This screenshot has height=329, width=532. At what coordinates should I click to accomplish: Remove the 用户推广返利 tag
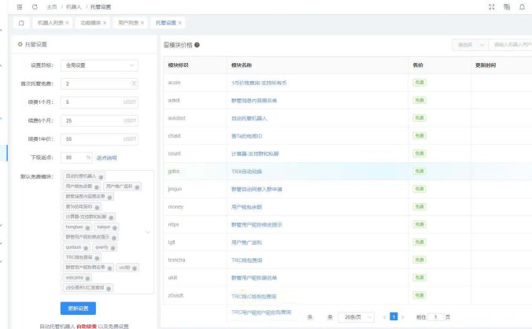pyautogui.click(x=137, y=187)
